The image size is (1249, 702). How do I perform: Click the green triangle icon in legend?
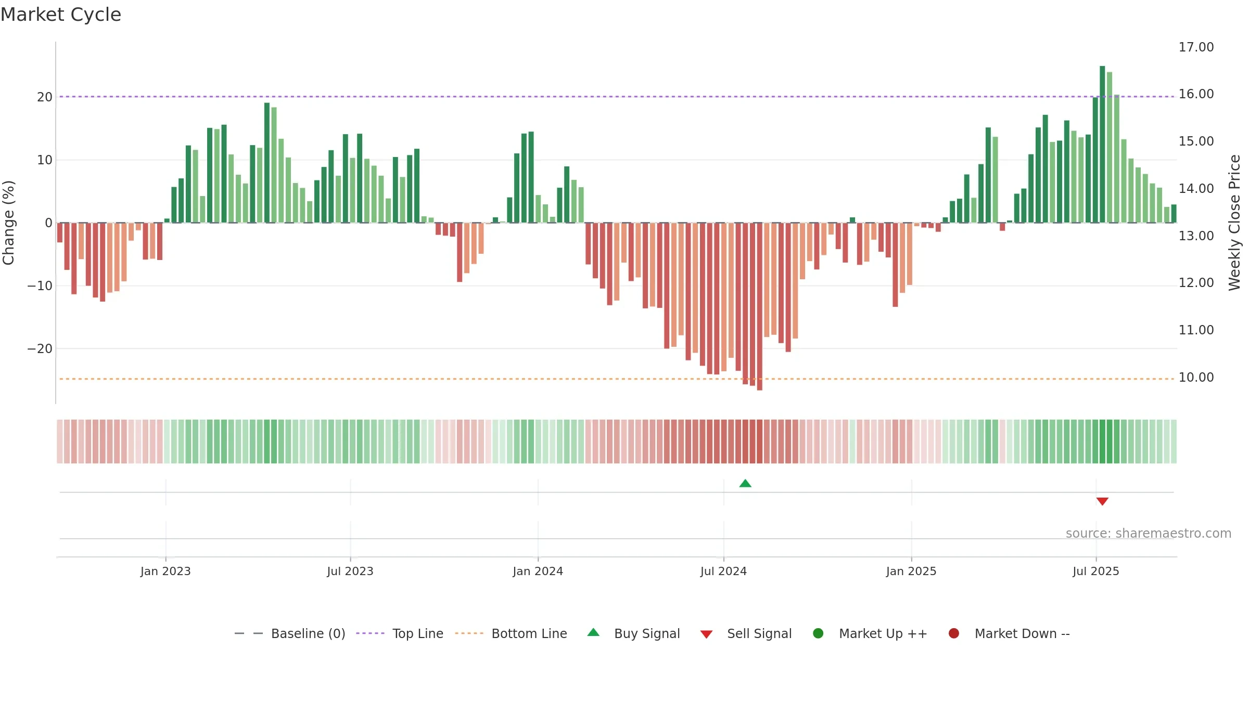click(593, 632)
